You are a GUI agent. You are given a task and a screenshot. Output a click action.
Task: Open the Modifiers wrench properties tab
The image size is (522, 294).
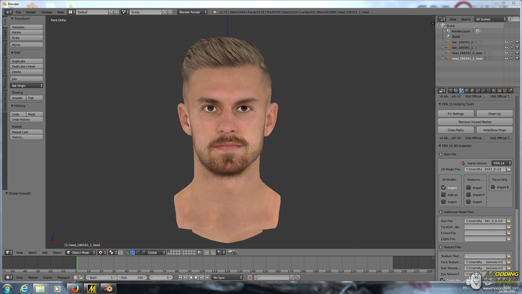(x=483, y=91)
